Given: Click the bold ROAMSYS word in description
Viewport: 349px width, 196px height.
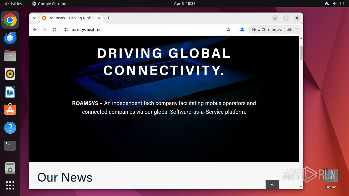Looking at the screenshot, I should (x=85, y=103).
